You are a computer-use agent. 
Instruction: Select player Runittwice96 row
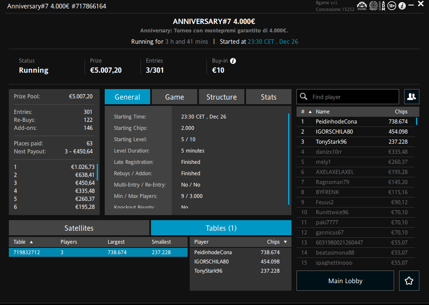click(x=356, y=213)
